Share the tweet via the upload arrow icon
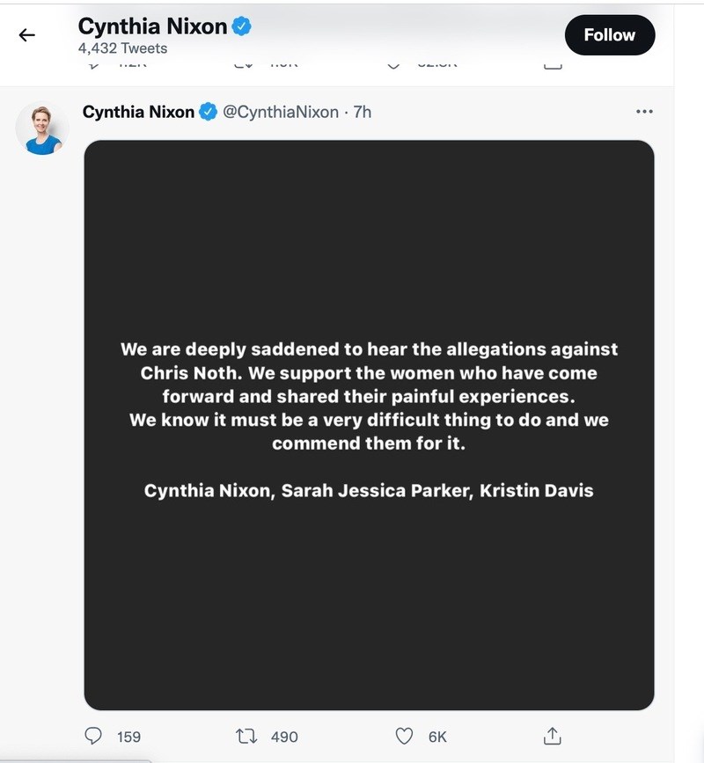The width and height of the screenshot is (704, 763). pyautogui.click(x=553, y=736)
